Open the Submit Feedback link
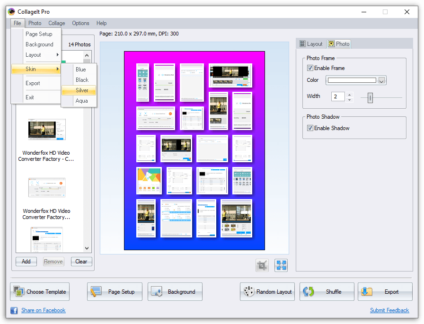Viewport: 424px width, 324px height. coord(389,310)
